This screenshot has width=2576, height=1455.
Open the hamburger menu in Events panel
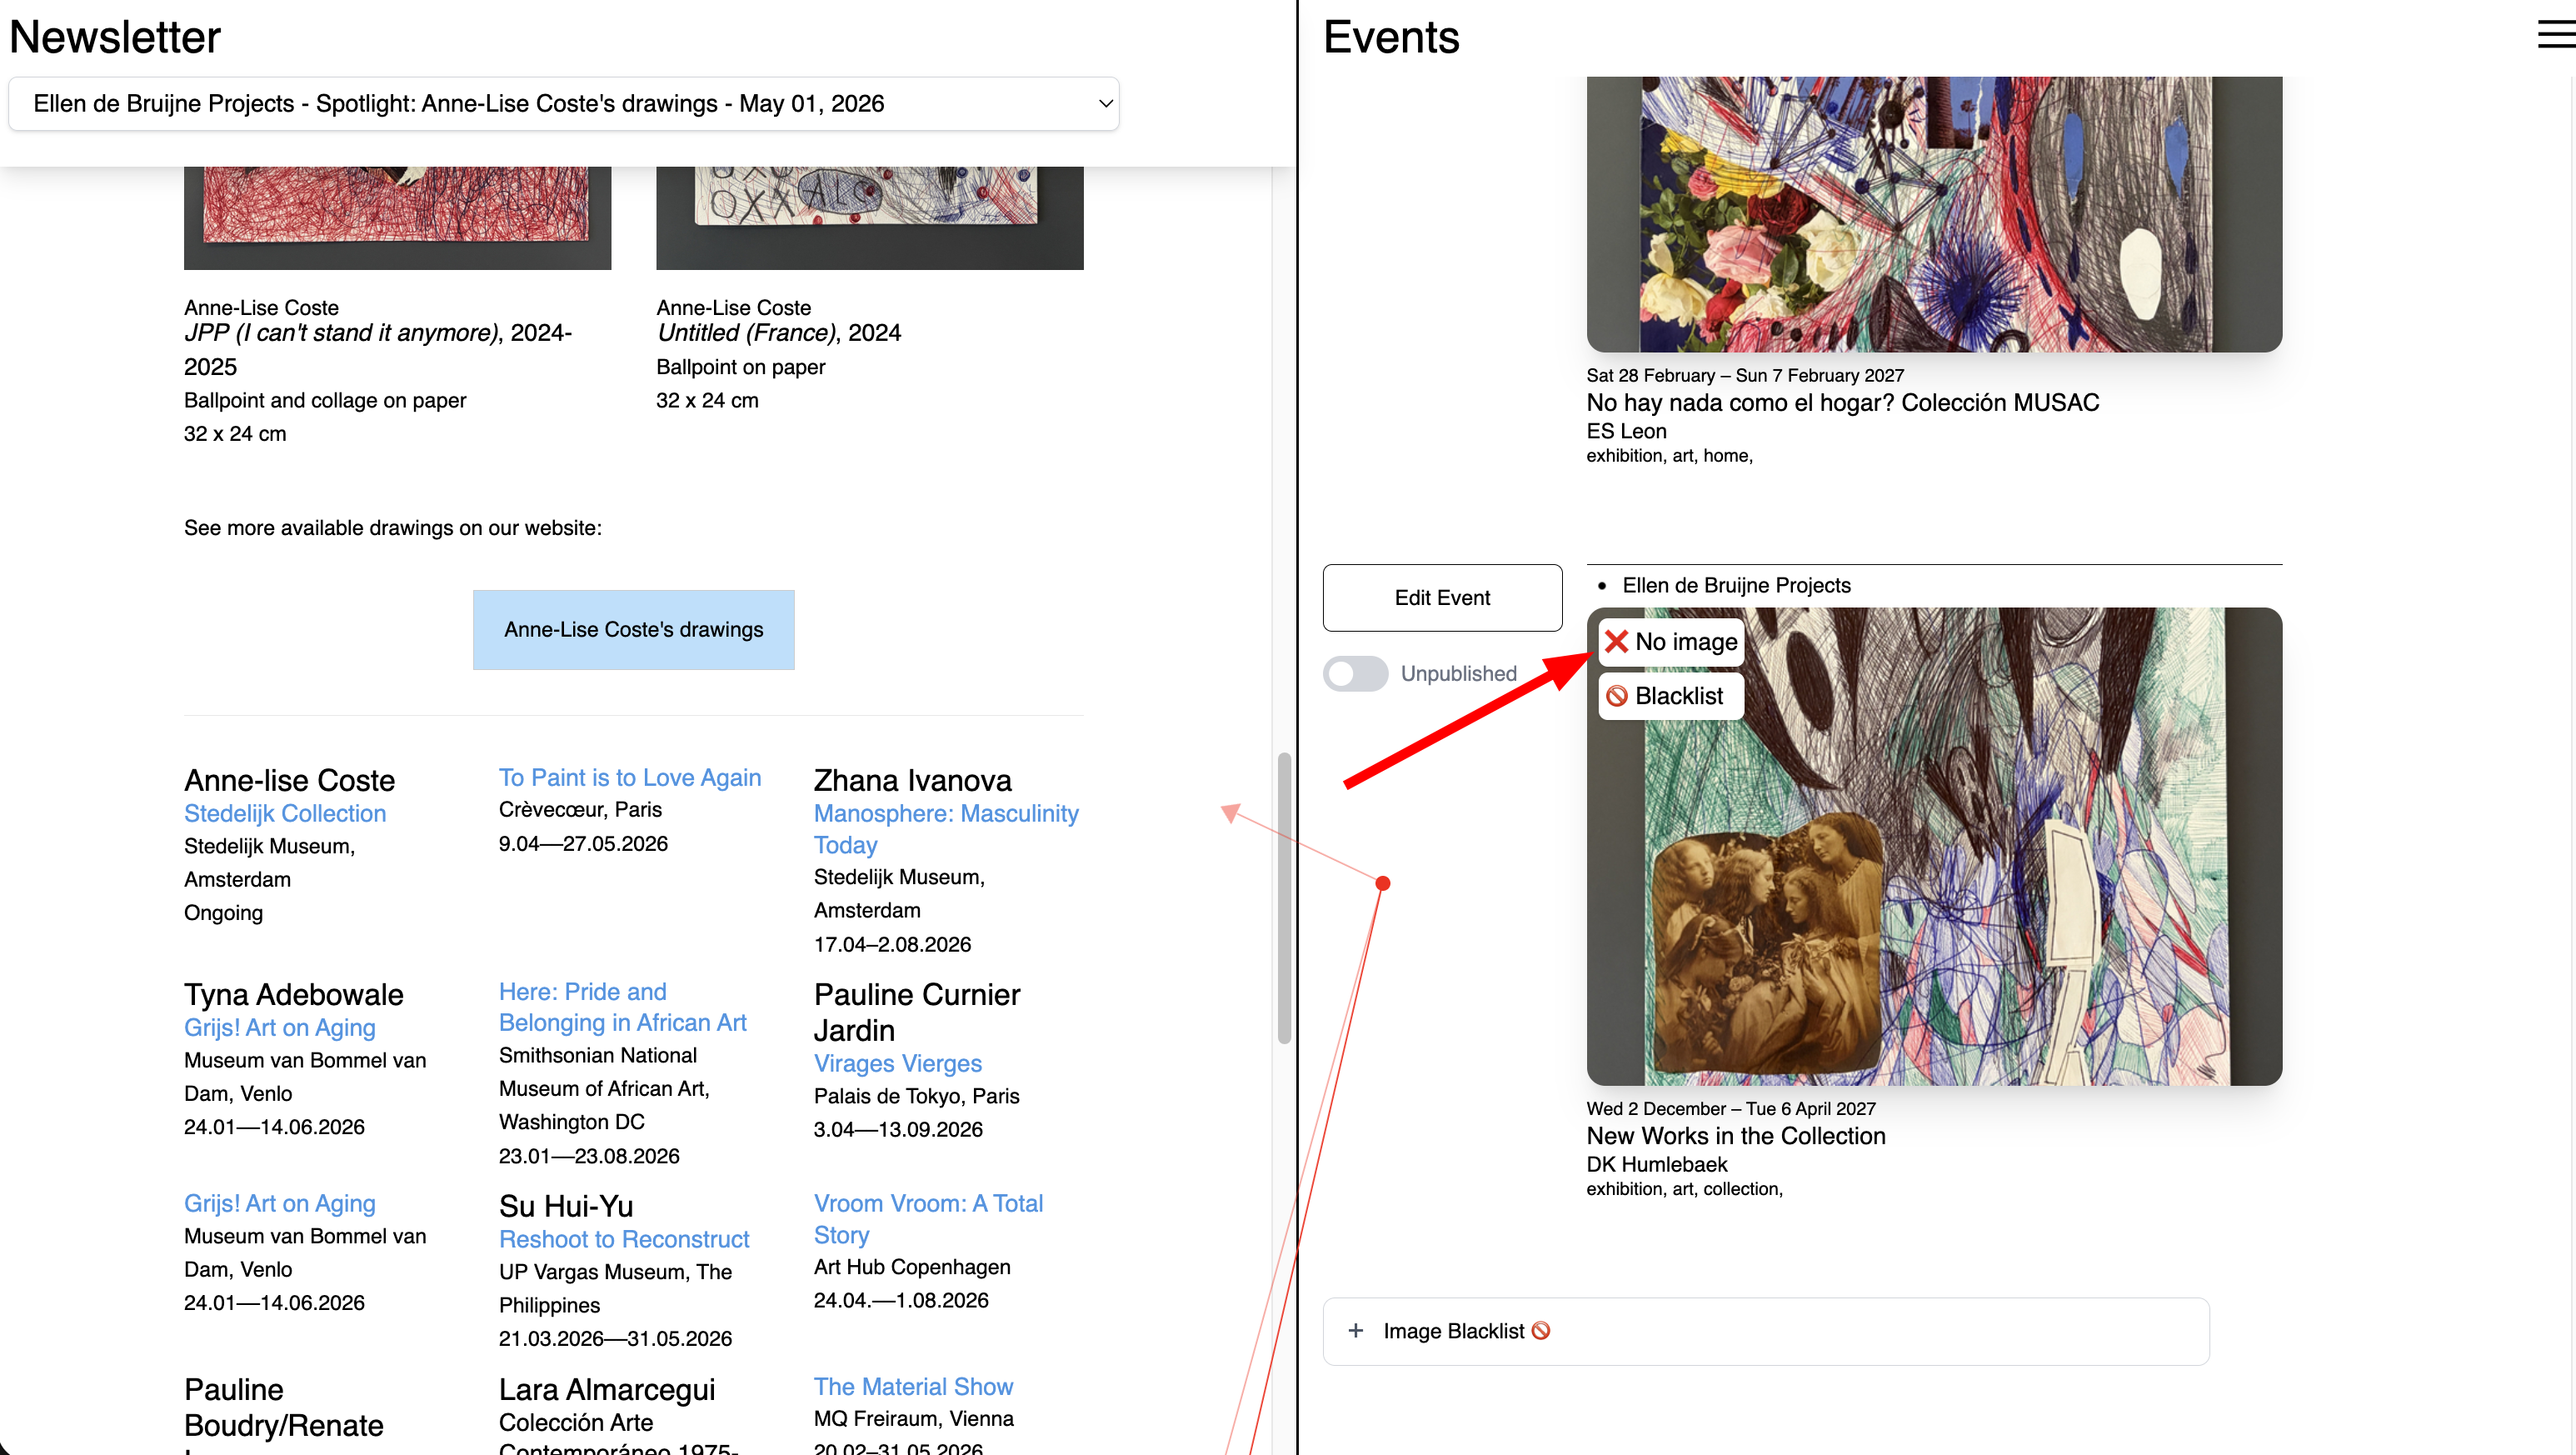2556,35
